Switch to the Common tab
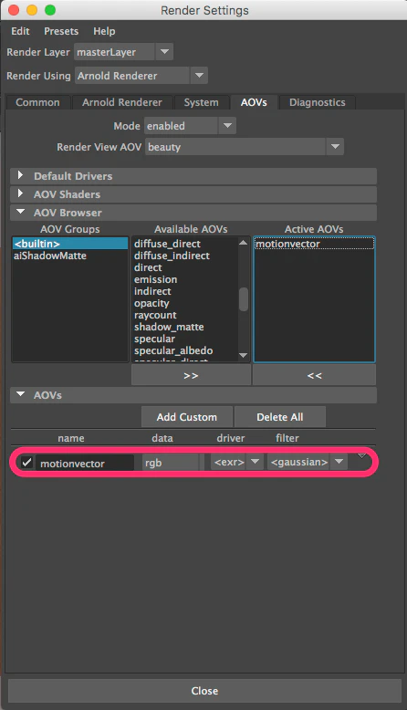The image size is (407, 710). point(38,102)
